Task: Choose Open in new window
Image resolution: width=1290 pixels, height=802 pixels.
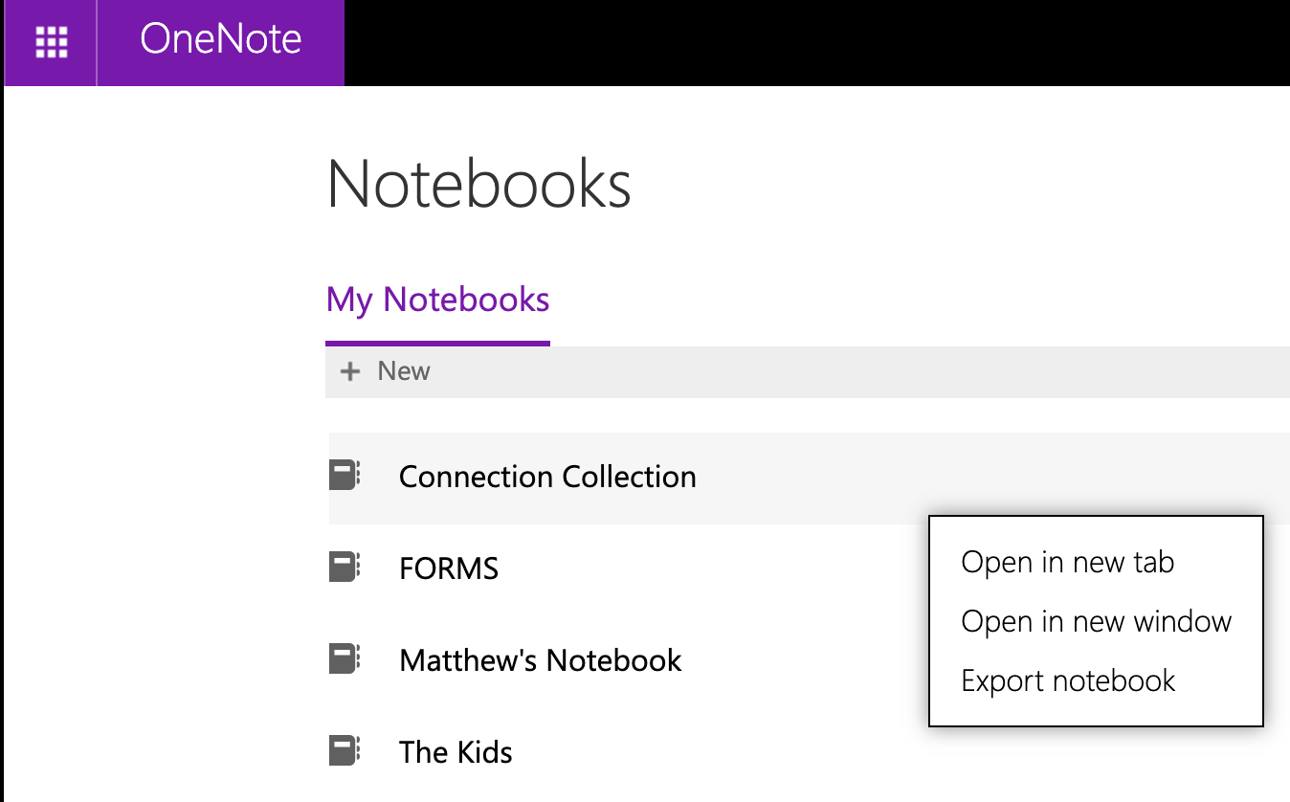Action: point(1096,622)
